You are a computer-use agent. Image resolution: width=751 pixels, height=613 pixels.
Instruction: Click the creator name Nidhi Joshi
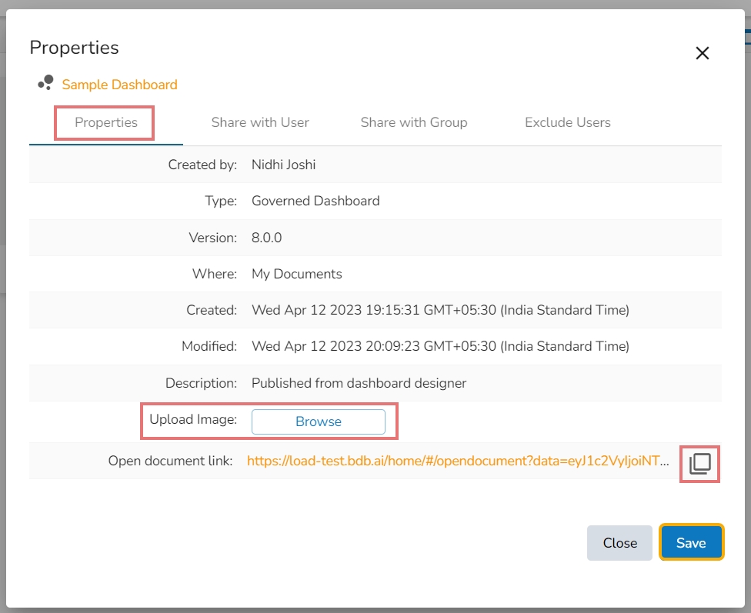[283, 165]
